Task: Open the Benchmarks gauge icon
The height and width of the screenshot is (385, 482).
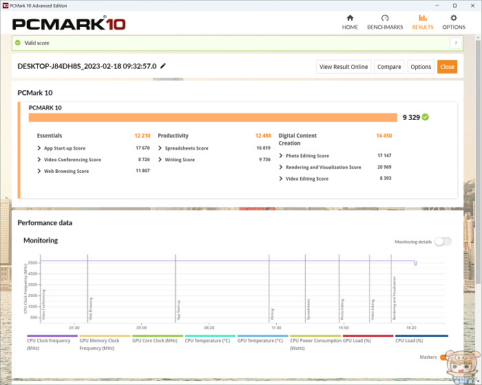Action: pos(385,18)
